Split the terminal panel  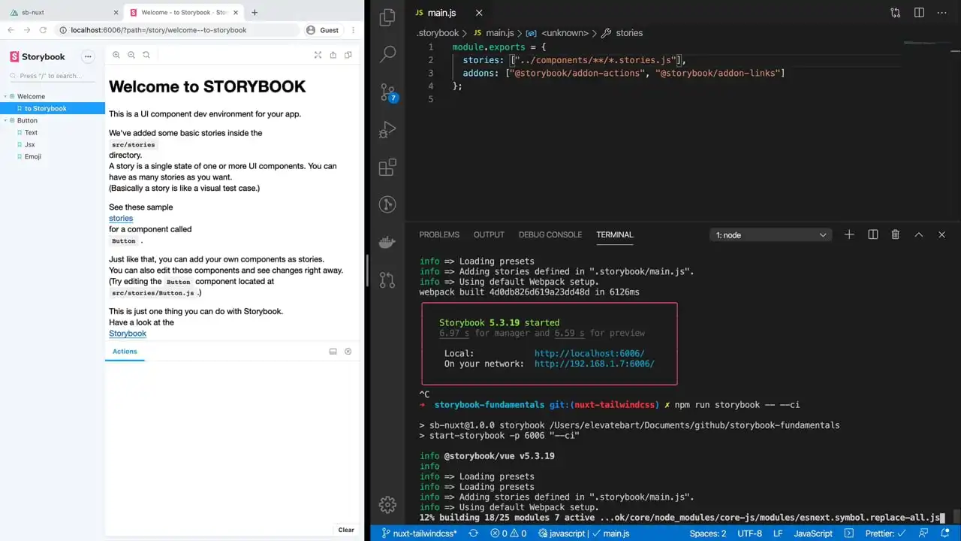872,234
